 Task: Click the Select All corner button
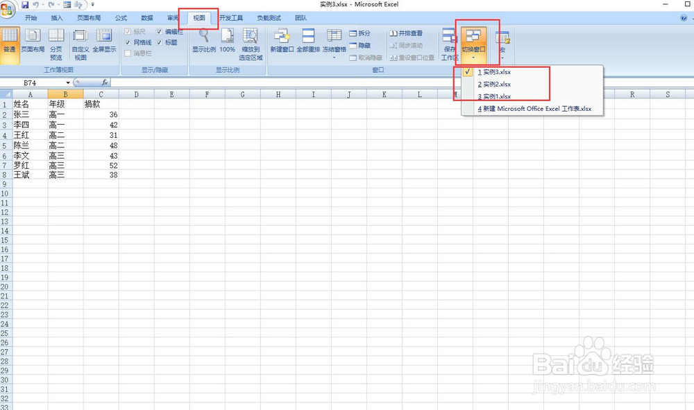pos(6,94)
